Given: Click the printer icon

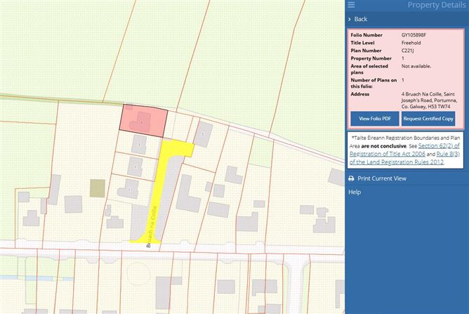Looking at the screenshot, I should click(x=352, y=178).
